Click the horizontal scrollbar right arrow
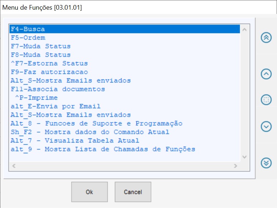Image resolution: width=277 pixels, height=208 pixels. 235,166
